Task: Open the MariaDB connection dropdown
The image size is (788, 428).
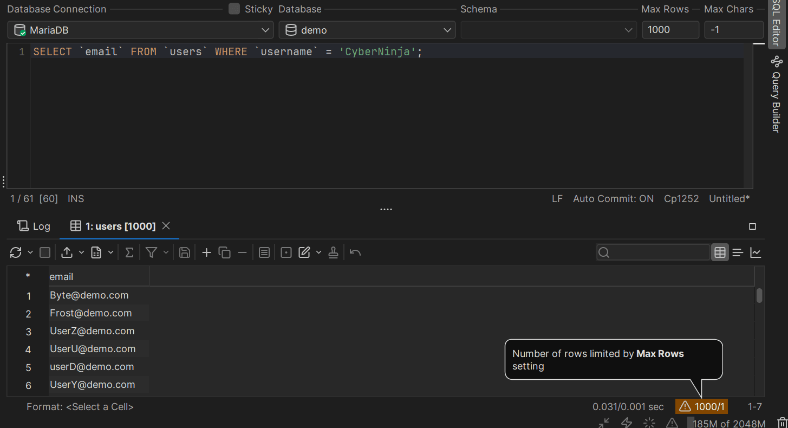Action: click(x=140, y=30)
